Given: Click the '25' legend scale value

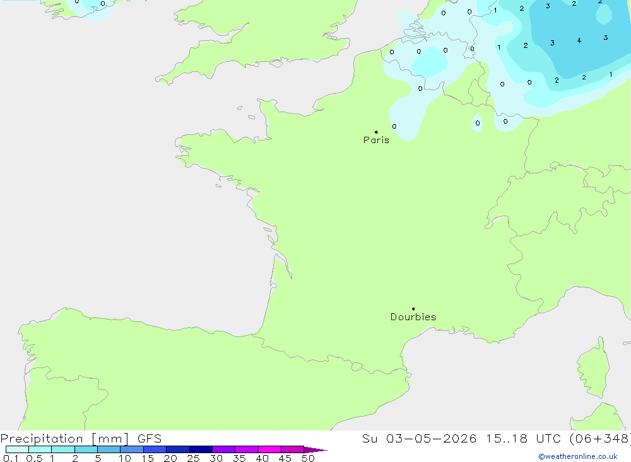Looking at the screenshot, I should tap(193, 458).
